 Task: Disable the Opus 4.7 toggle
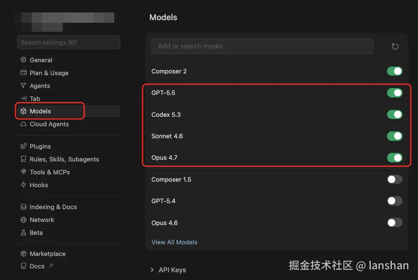[394, 158]
